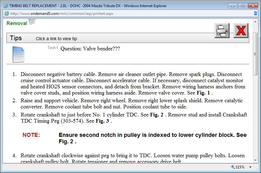Open Fig. 3 link in step 3
This screenshot has width=261, height=173.
point(102,121)
